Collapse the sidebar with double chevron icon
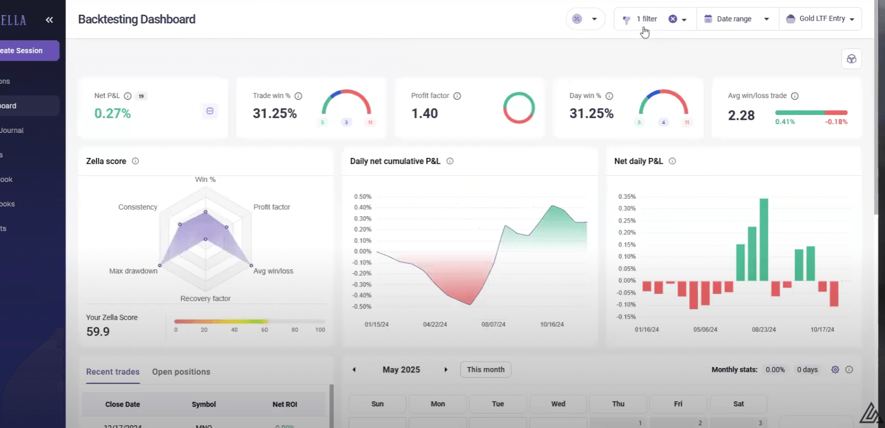This screenshot has width=885, height=428. (x=49, y=20)
